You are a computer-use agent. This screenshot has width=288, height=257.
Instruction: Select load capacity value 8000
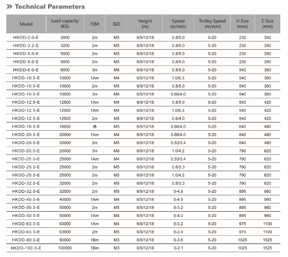click(65, 70)
